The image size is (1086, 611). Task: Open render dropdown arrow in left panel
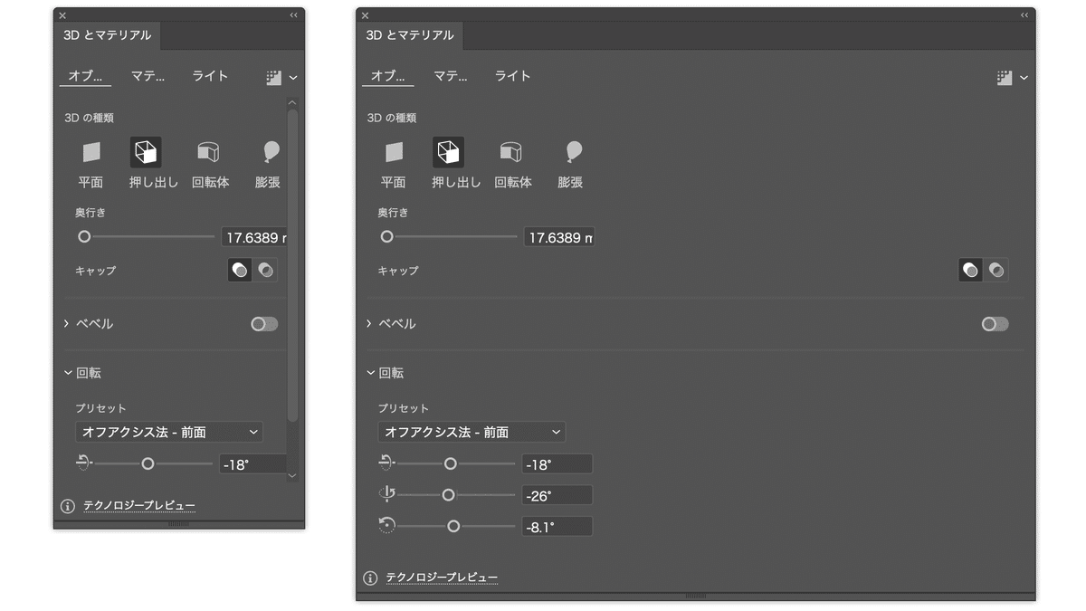(x=293, y=78)
